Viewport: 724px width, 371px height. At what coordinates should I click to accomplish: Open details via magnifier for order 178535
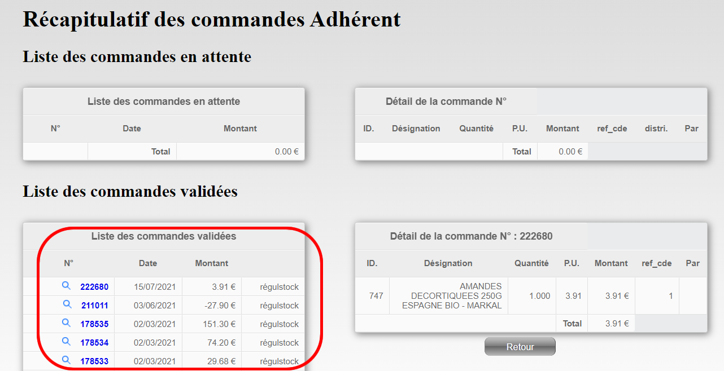(66, 323)
